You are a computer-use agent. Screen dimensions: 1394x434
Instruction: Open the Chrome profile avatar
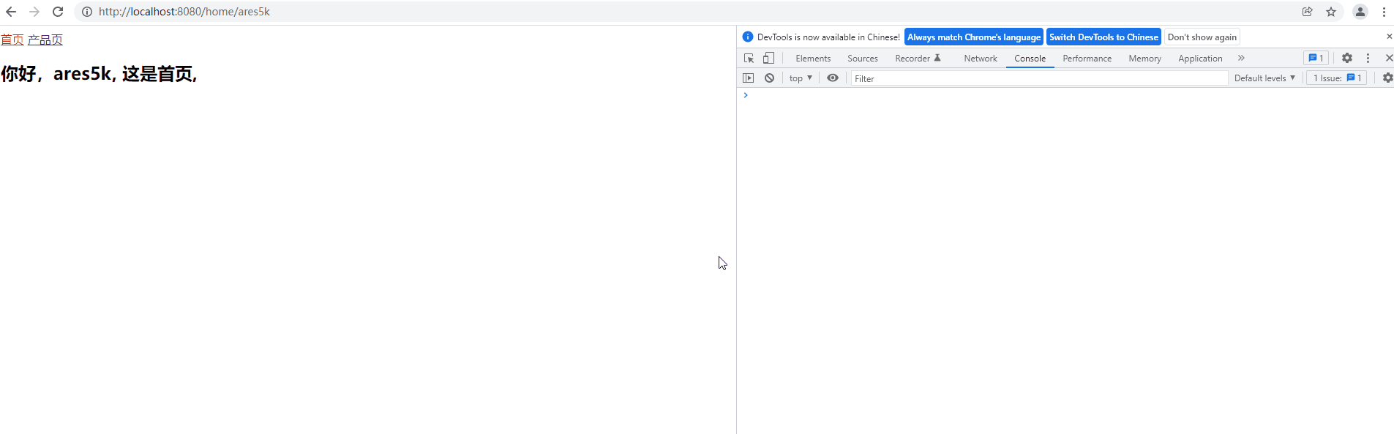pyautogui.click(x=1360, y=12)
